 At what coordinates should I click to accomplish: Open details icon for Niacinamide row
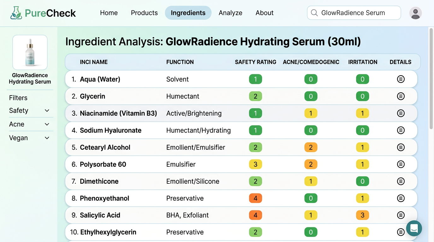click(401, 113)
